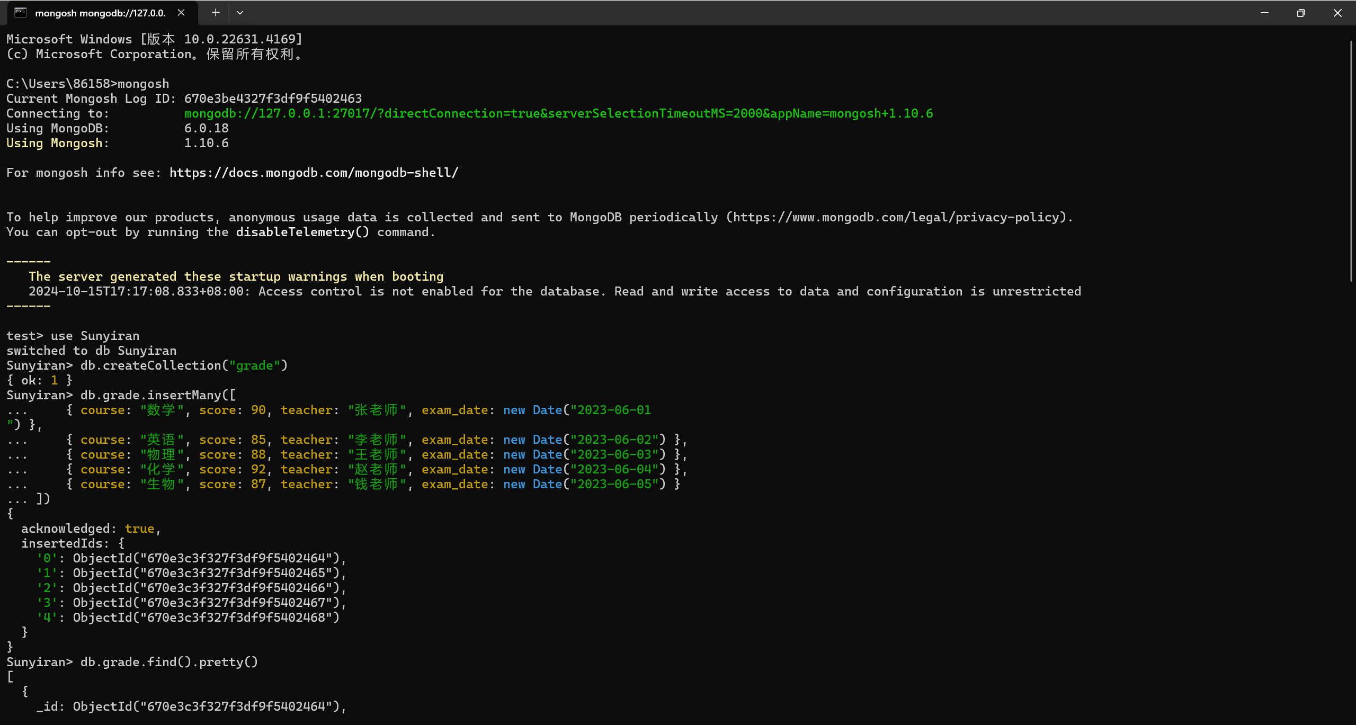Open the docs.mongodb.com/mongodb-shell link
The image size is (1356, 725).
[314, 173]
